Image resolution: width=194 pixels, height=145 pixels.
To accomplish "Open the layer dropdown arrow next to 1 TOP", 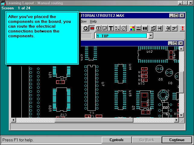I will (151, 36).
